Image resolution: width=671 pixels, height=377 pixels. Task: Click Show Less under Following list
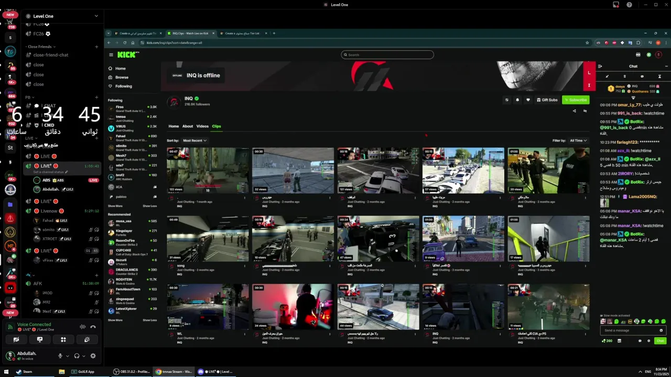(150, 206)
